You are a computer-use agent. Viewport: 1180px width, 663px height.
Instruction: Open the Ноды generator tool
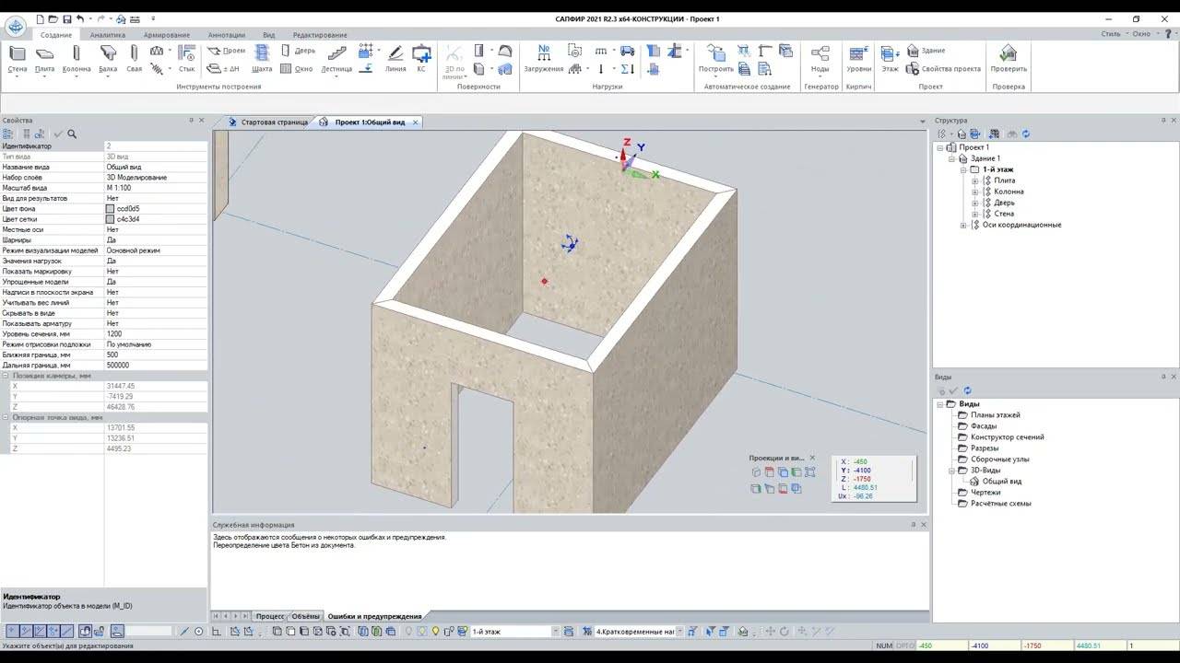[820, 59]
